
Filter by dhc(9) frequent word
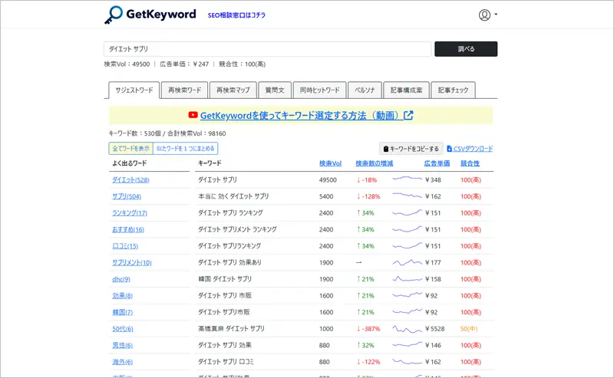[120, 279]
